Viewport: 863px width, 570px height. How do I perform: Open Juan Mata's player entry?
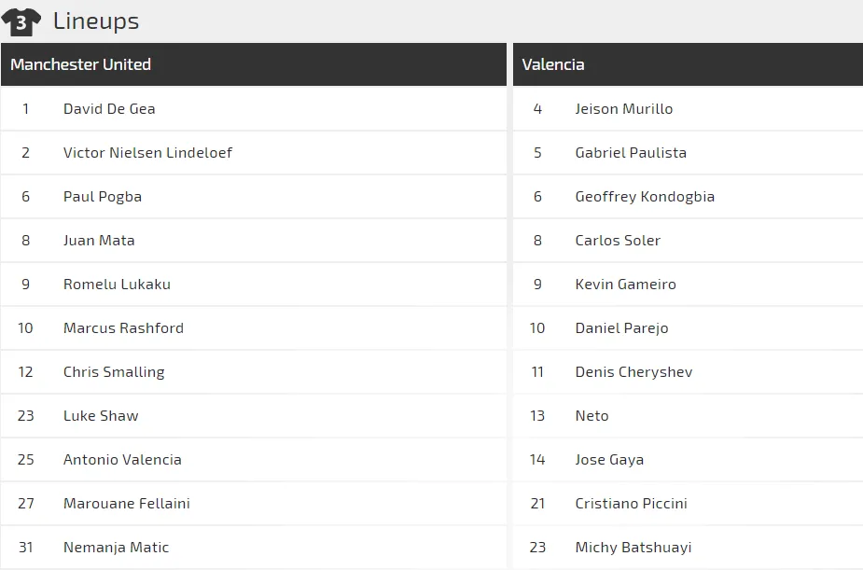[x=99, y=241]
